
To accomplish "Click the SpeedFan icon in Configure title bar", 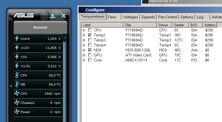I will point(82,10).
